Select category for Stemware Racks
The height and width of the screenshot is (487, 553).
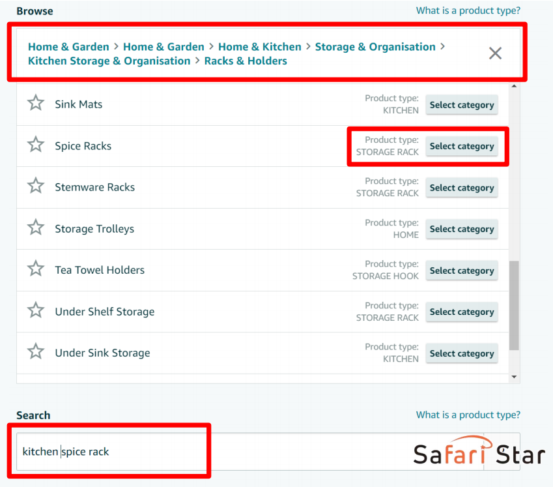(462, 188)
